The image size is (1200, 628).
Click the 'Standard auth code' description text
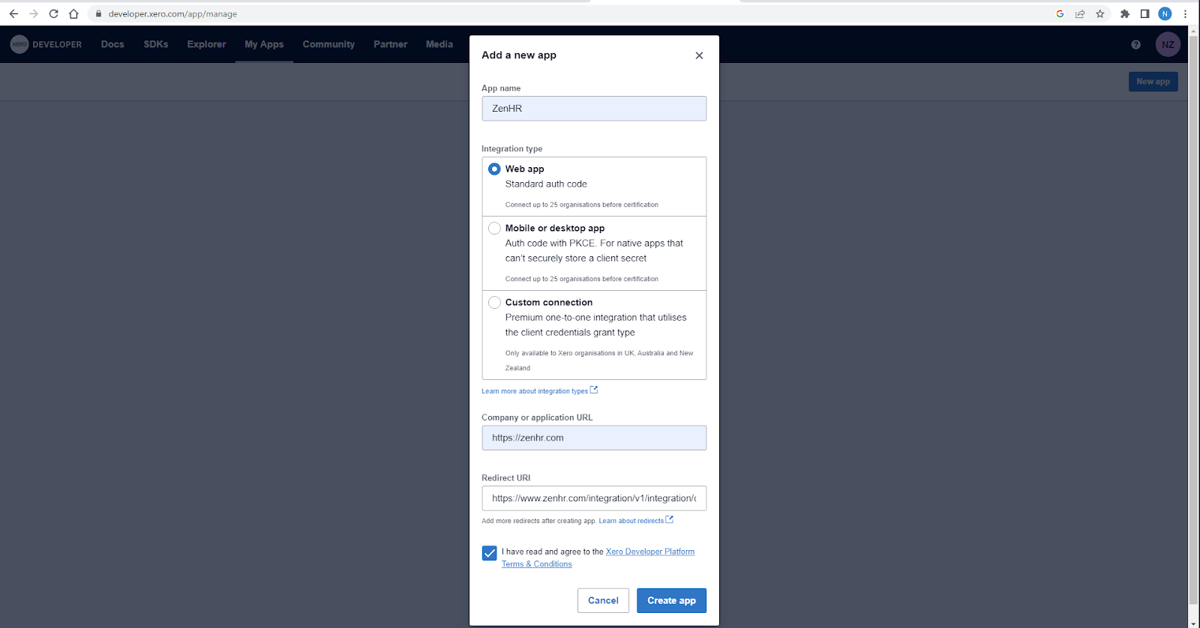pyautogui.click(x=546, y=184)
